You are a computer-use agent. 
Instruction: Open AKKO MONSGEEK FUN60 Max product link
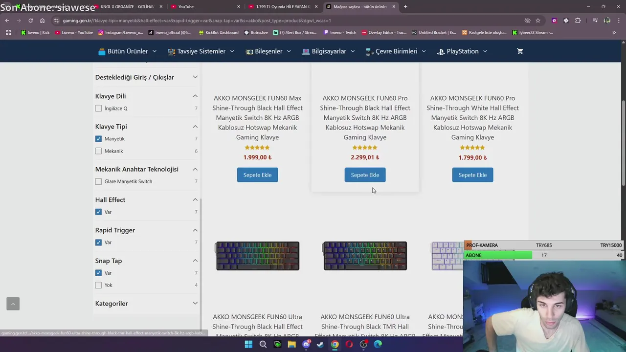tap(257, 118)
